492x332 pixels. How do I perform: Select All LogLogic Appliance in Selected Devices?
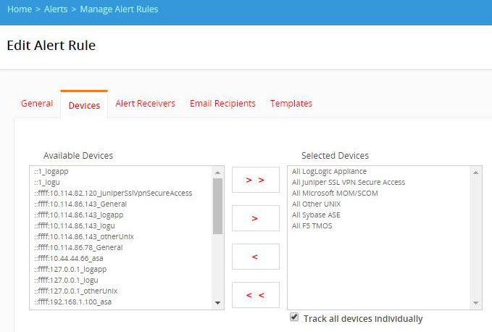click(x=329, y=172)
